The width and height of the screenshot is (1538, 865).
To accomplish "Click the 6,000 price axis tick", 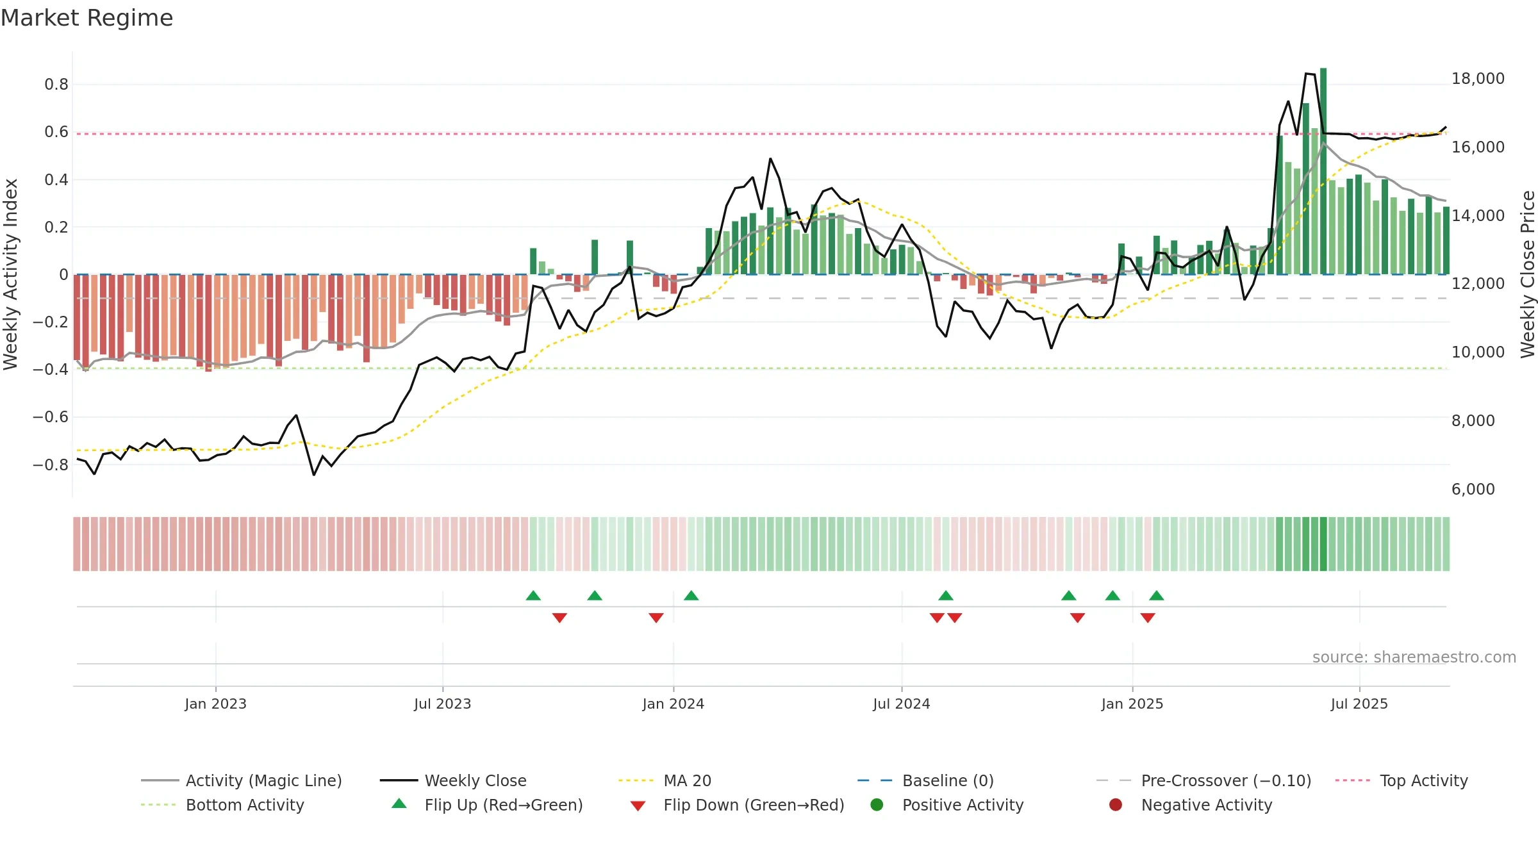I will [x=1473, y=490].
